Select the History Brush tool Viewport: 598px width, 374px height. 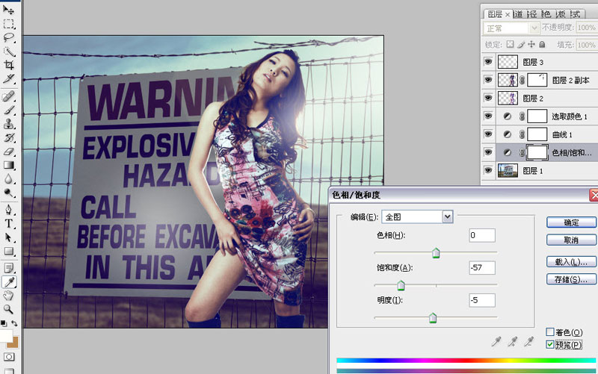coord(8,137)
